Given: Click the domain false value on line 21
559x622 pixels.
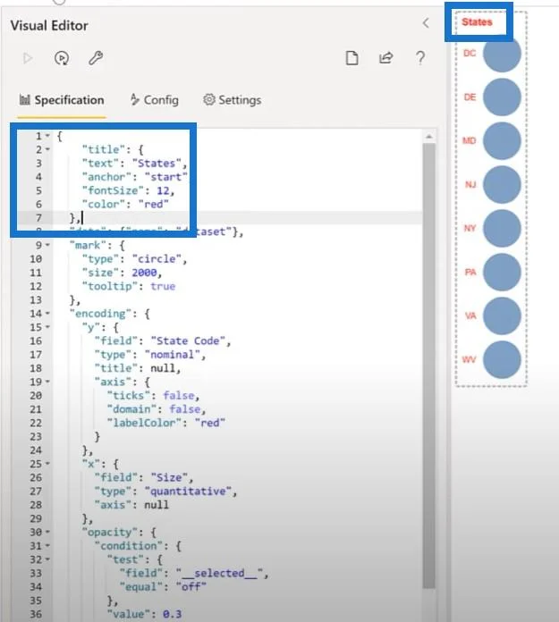Looking at the screenshot, I should pos(185,409).
